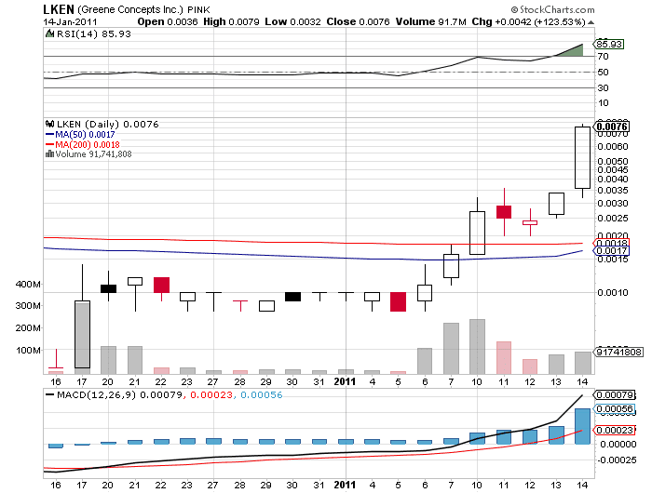652x493 pixels.
Task: Click the 400M volume axis label
Action: tap(28, 285)
